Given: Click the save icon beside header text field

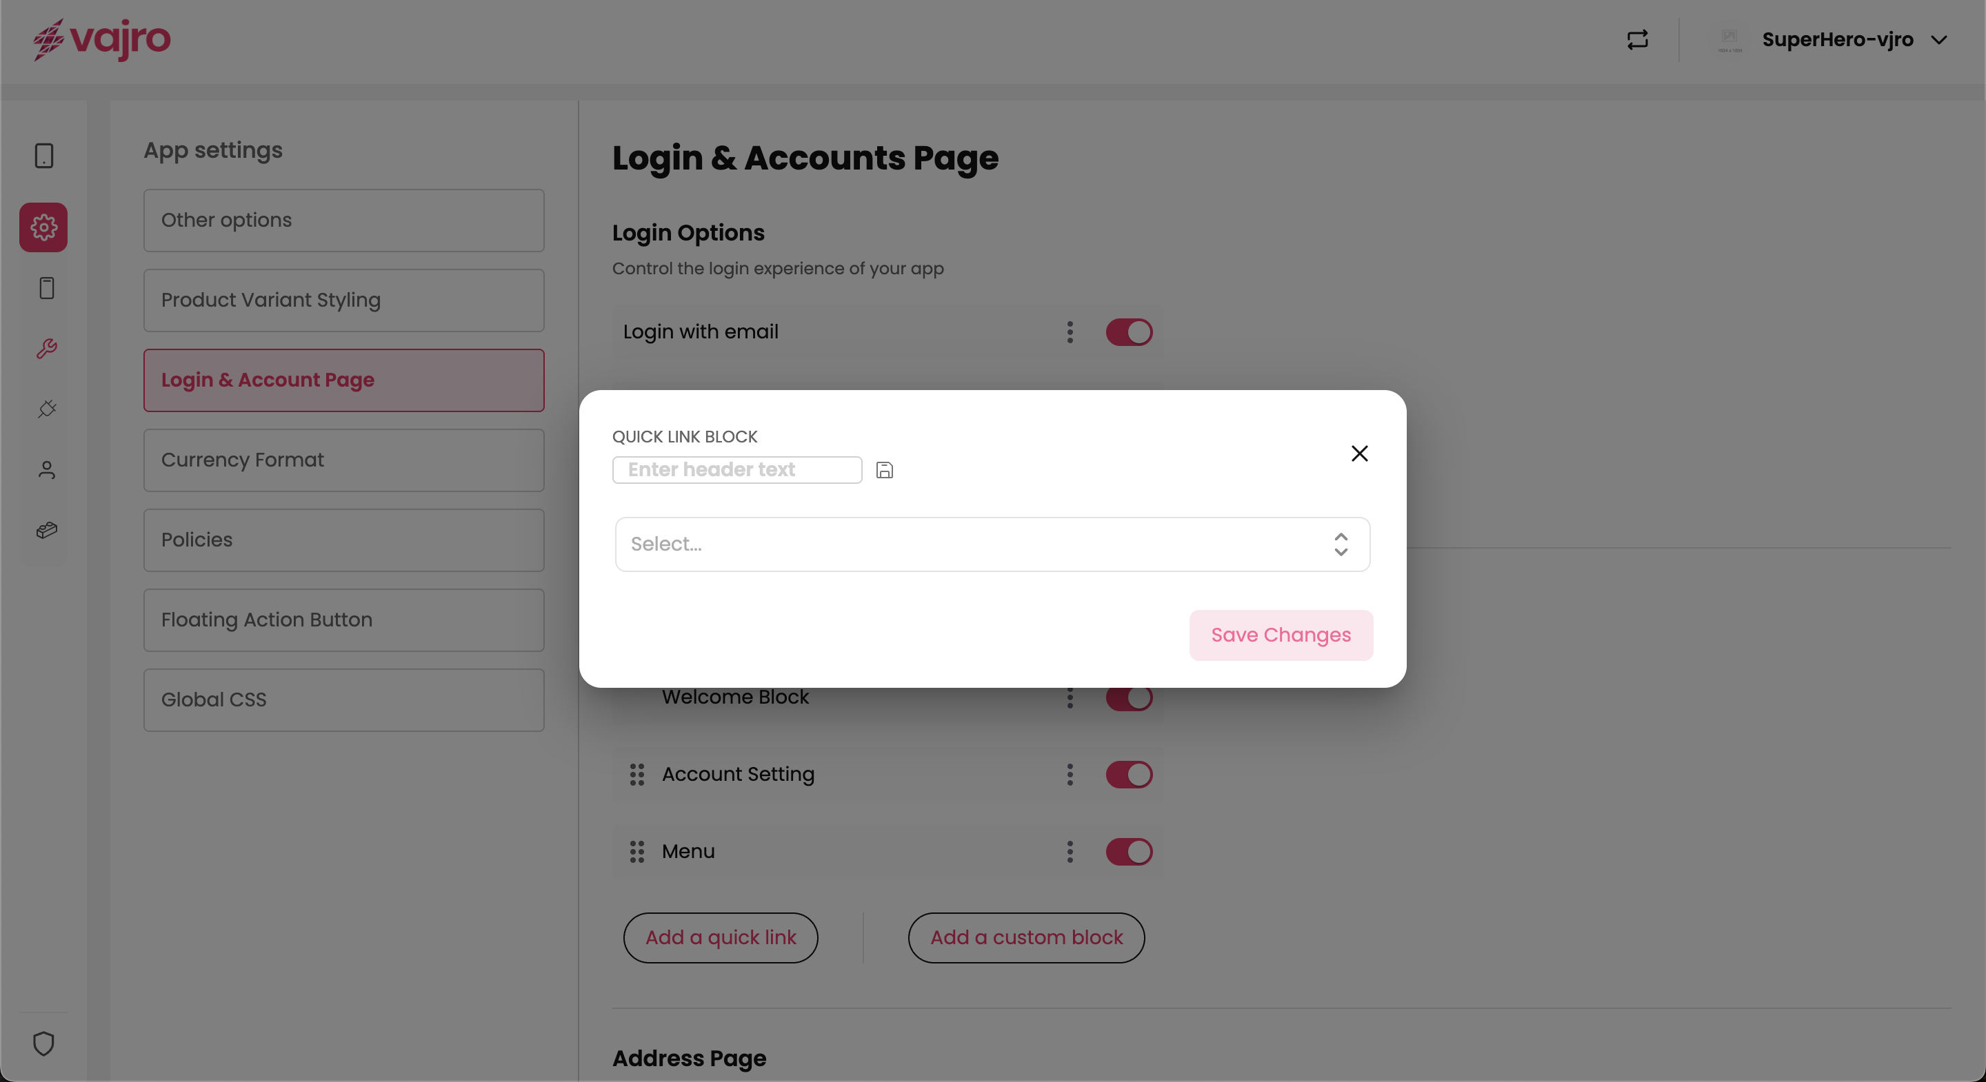Looking at the screenshot, I should point(884,470).
